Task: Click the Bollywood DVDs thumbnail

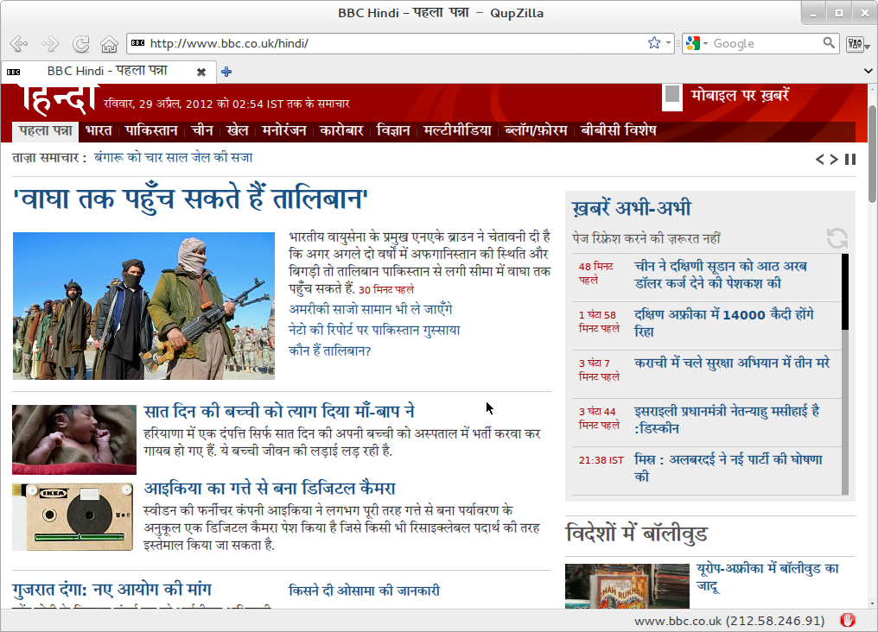Action: click(627, 585)
